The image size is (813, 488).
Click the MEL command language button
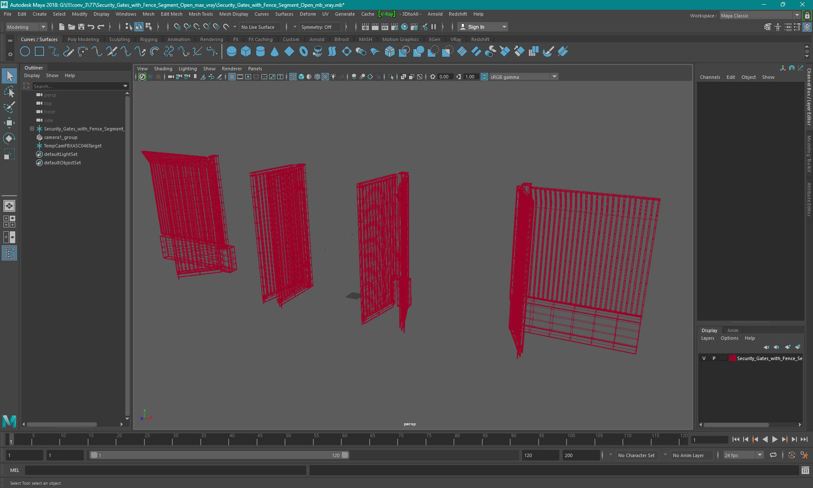15,470
